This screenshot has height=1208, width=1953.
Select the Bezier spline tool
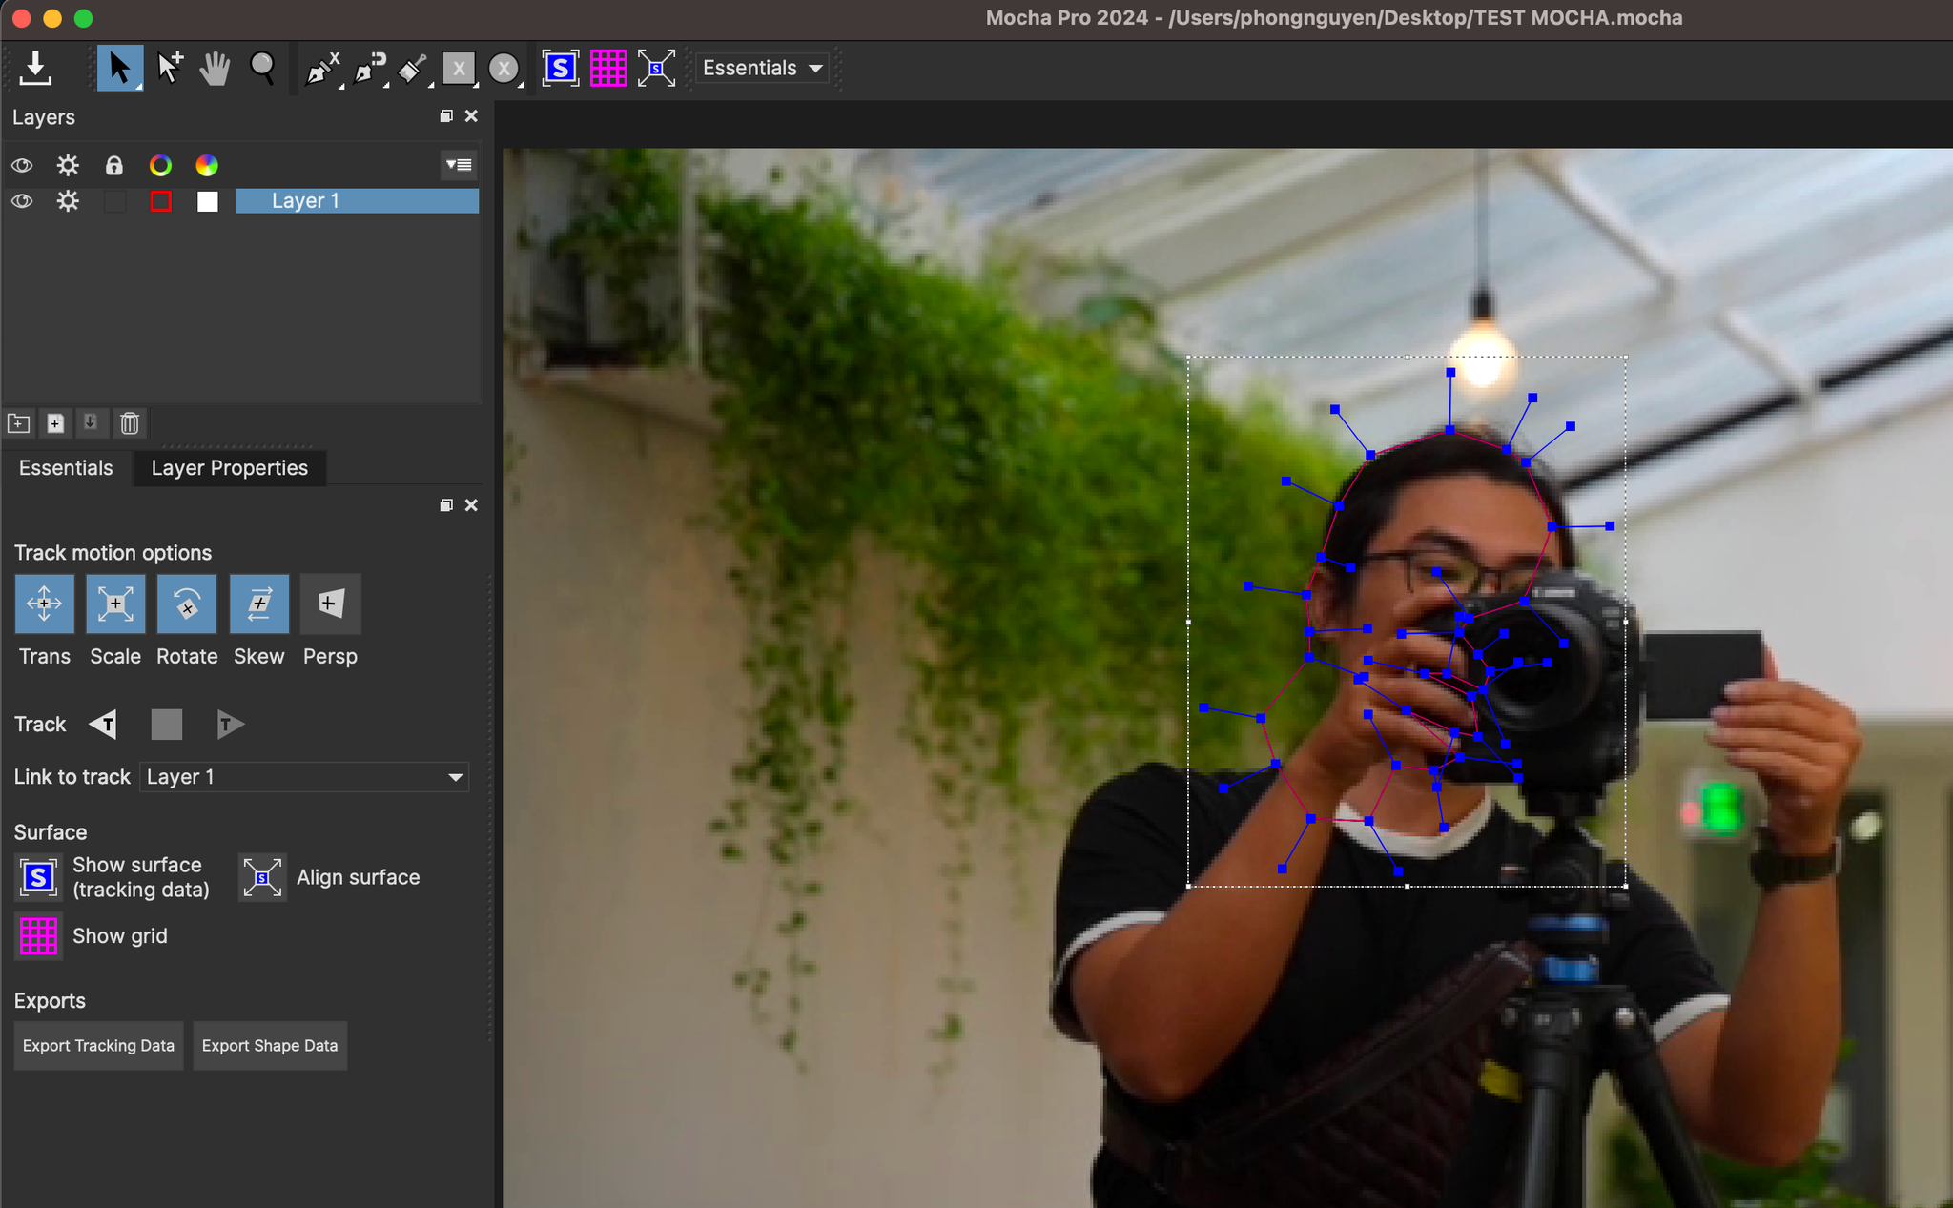click(367, 68)
